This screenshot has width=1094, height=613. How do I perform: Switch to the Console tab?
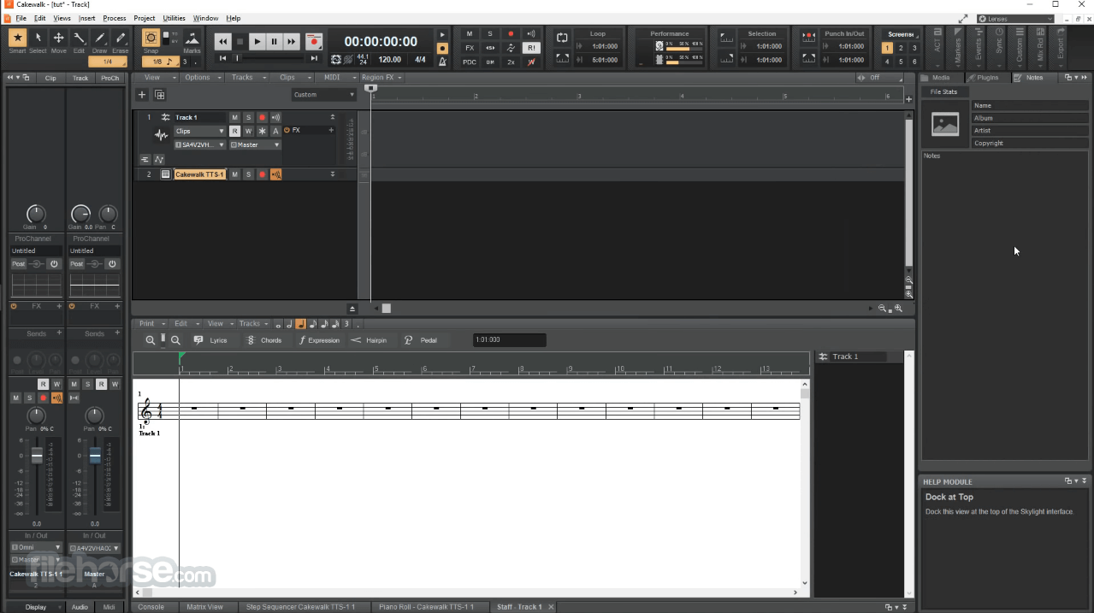pos(151,607)
